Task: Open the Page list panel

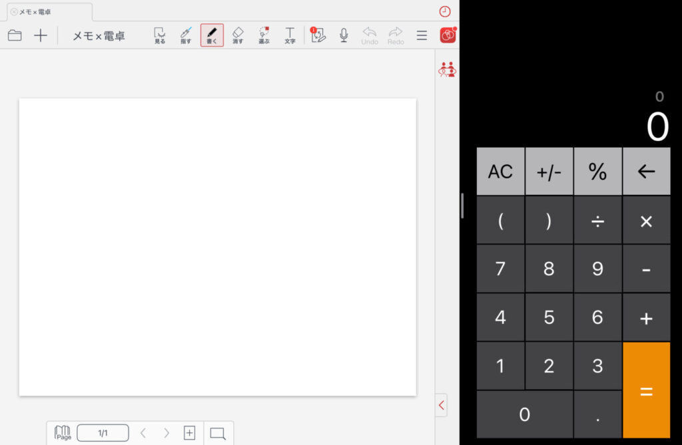Action: coord(63,433)
